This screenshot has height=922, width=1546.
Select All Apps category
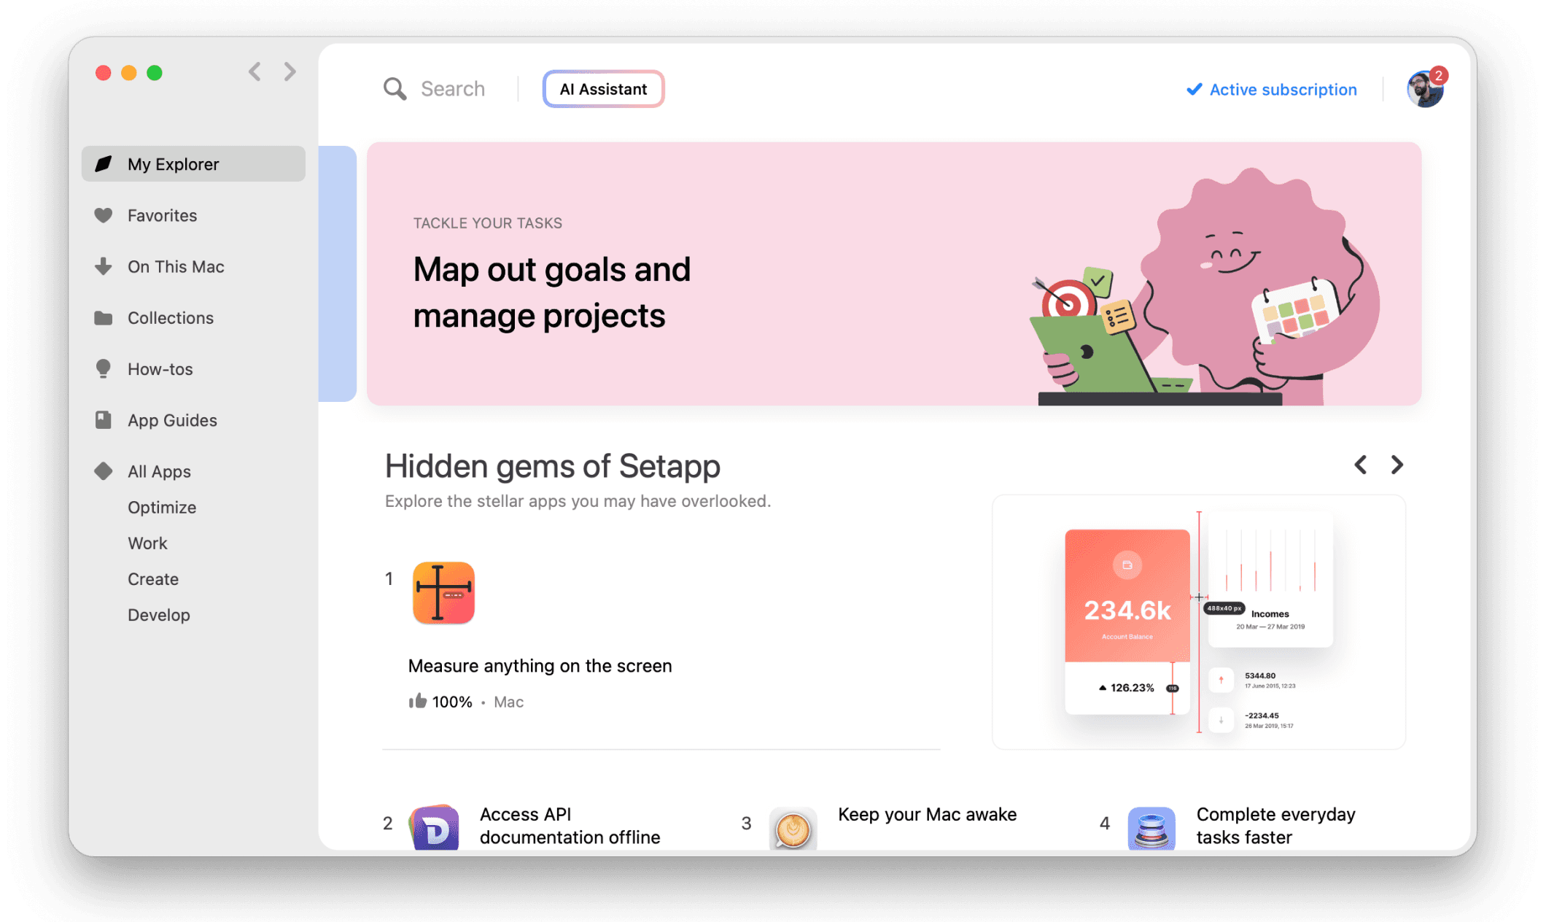pos(158,471)
